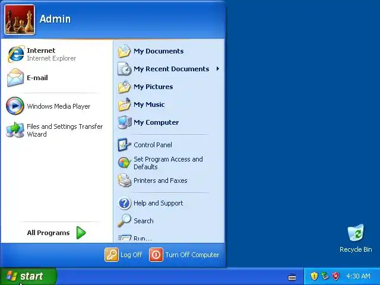Click the Admin chess user picture
The height and width of the screenshot is (285, 380).
(20, 20)
